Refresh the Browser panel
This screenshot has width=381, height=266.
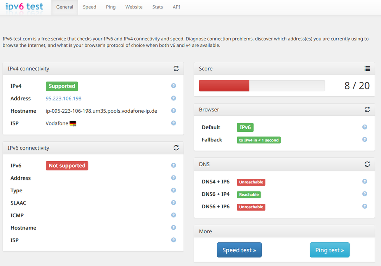(367, 110)
